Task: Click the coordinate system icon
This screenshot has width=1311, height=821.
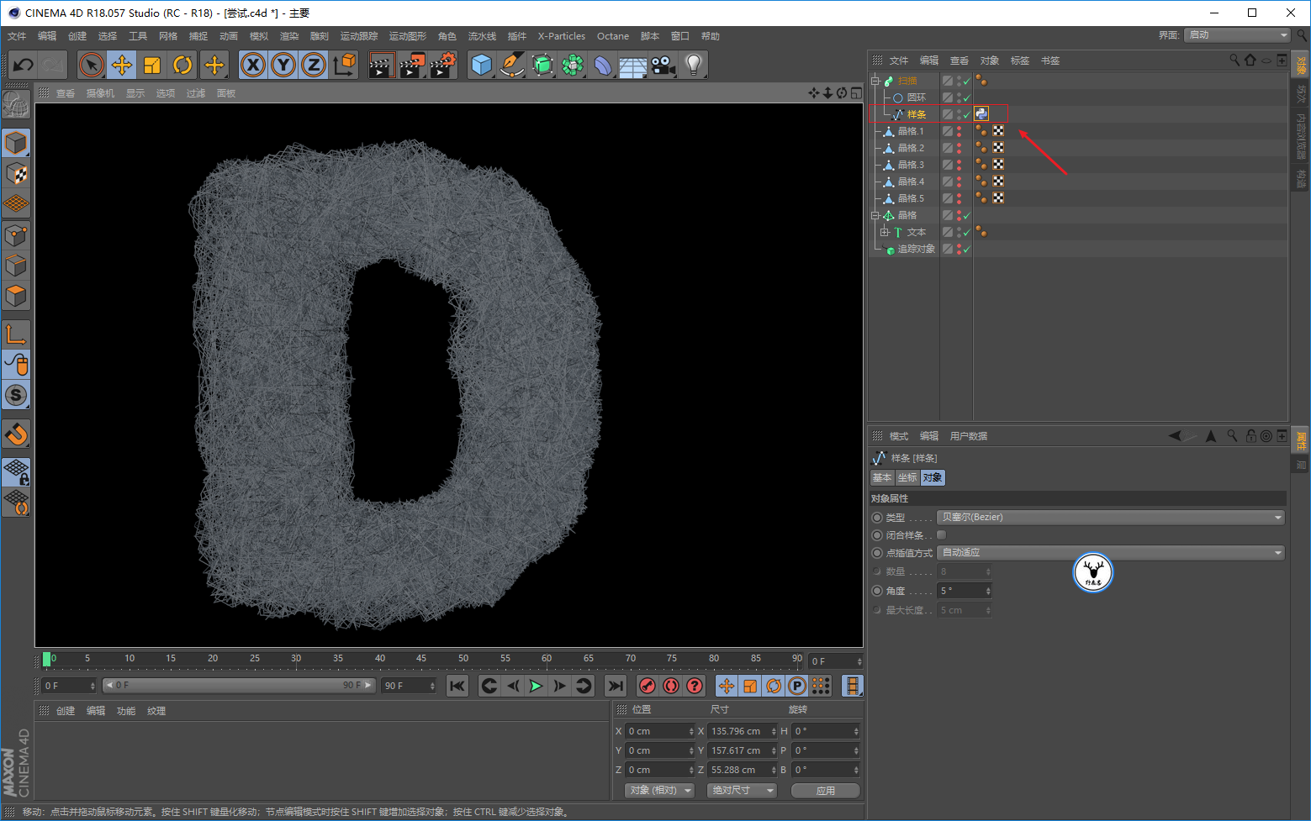Action: tap(344, 65)
